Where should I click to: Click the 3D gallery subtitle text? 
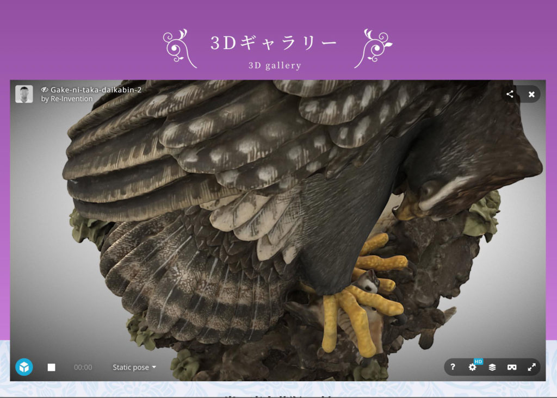coord(275,65)
